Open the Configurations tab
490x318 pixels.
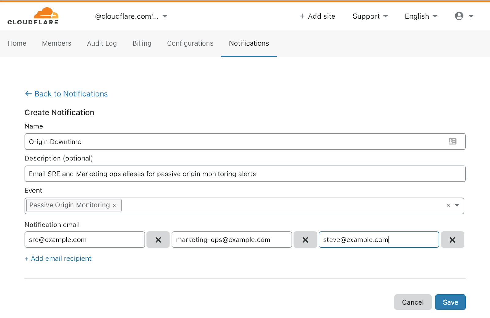coord(190,43)
